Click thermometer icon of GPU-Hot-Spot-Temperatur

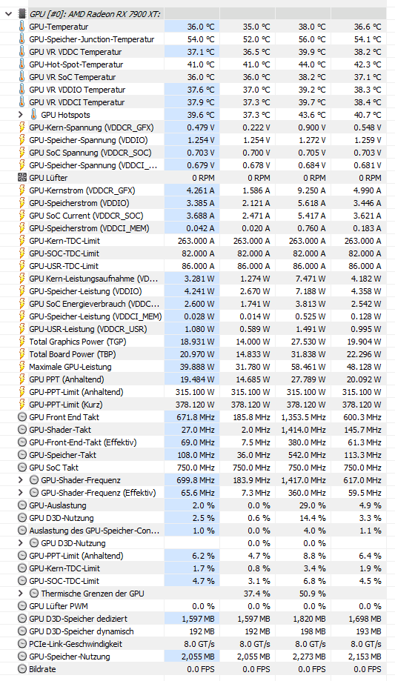pyautogui.click(x=21, y=64)
